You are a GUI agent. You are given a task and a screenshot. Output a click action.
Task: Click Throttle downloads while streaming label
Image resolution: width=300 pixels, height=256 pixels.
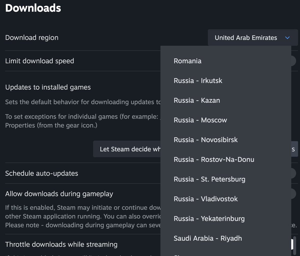point(61,244)
